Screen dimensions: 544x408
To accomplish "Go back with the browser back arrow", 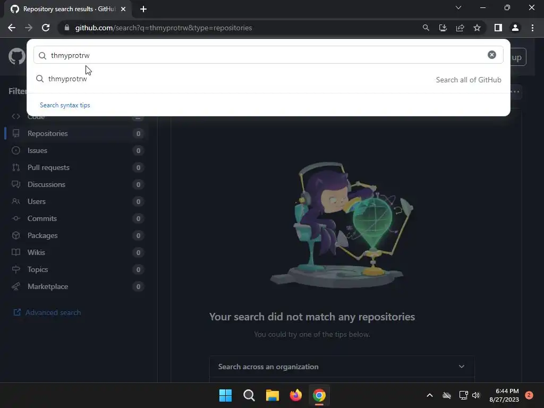I will (12, 28).
